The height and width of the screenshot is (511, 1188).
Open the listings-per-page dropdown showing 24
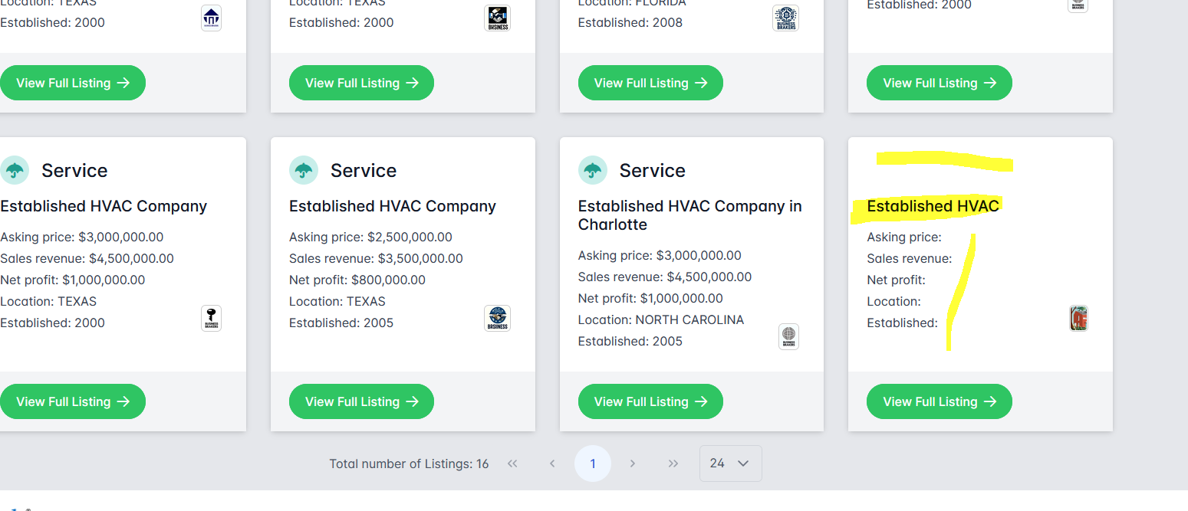point(730,464)
